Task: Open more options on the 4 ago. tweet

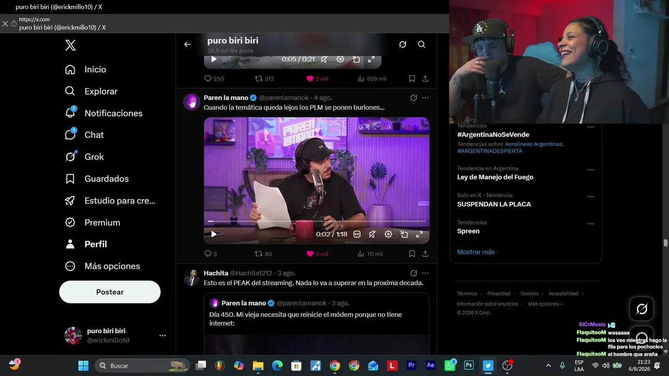Action: 425,98
